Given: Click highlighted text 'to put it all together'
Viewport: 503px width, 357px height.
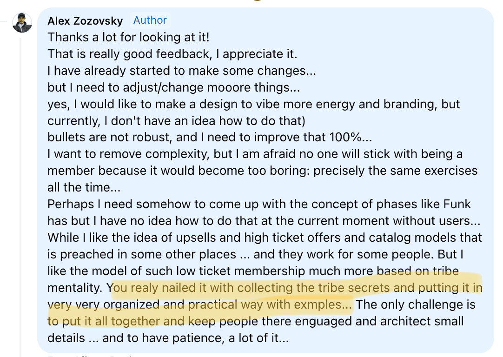Looking at the screenshot, I should 104,321.
